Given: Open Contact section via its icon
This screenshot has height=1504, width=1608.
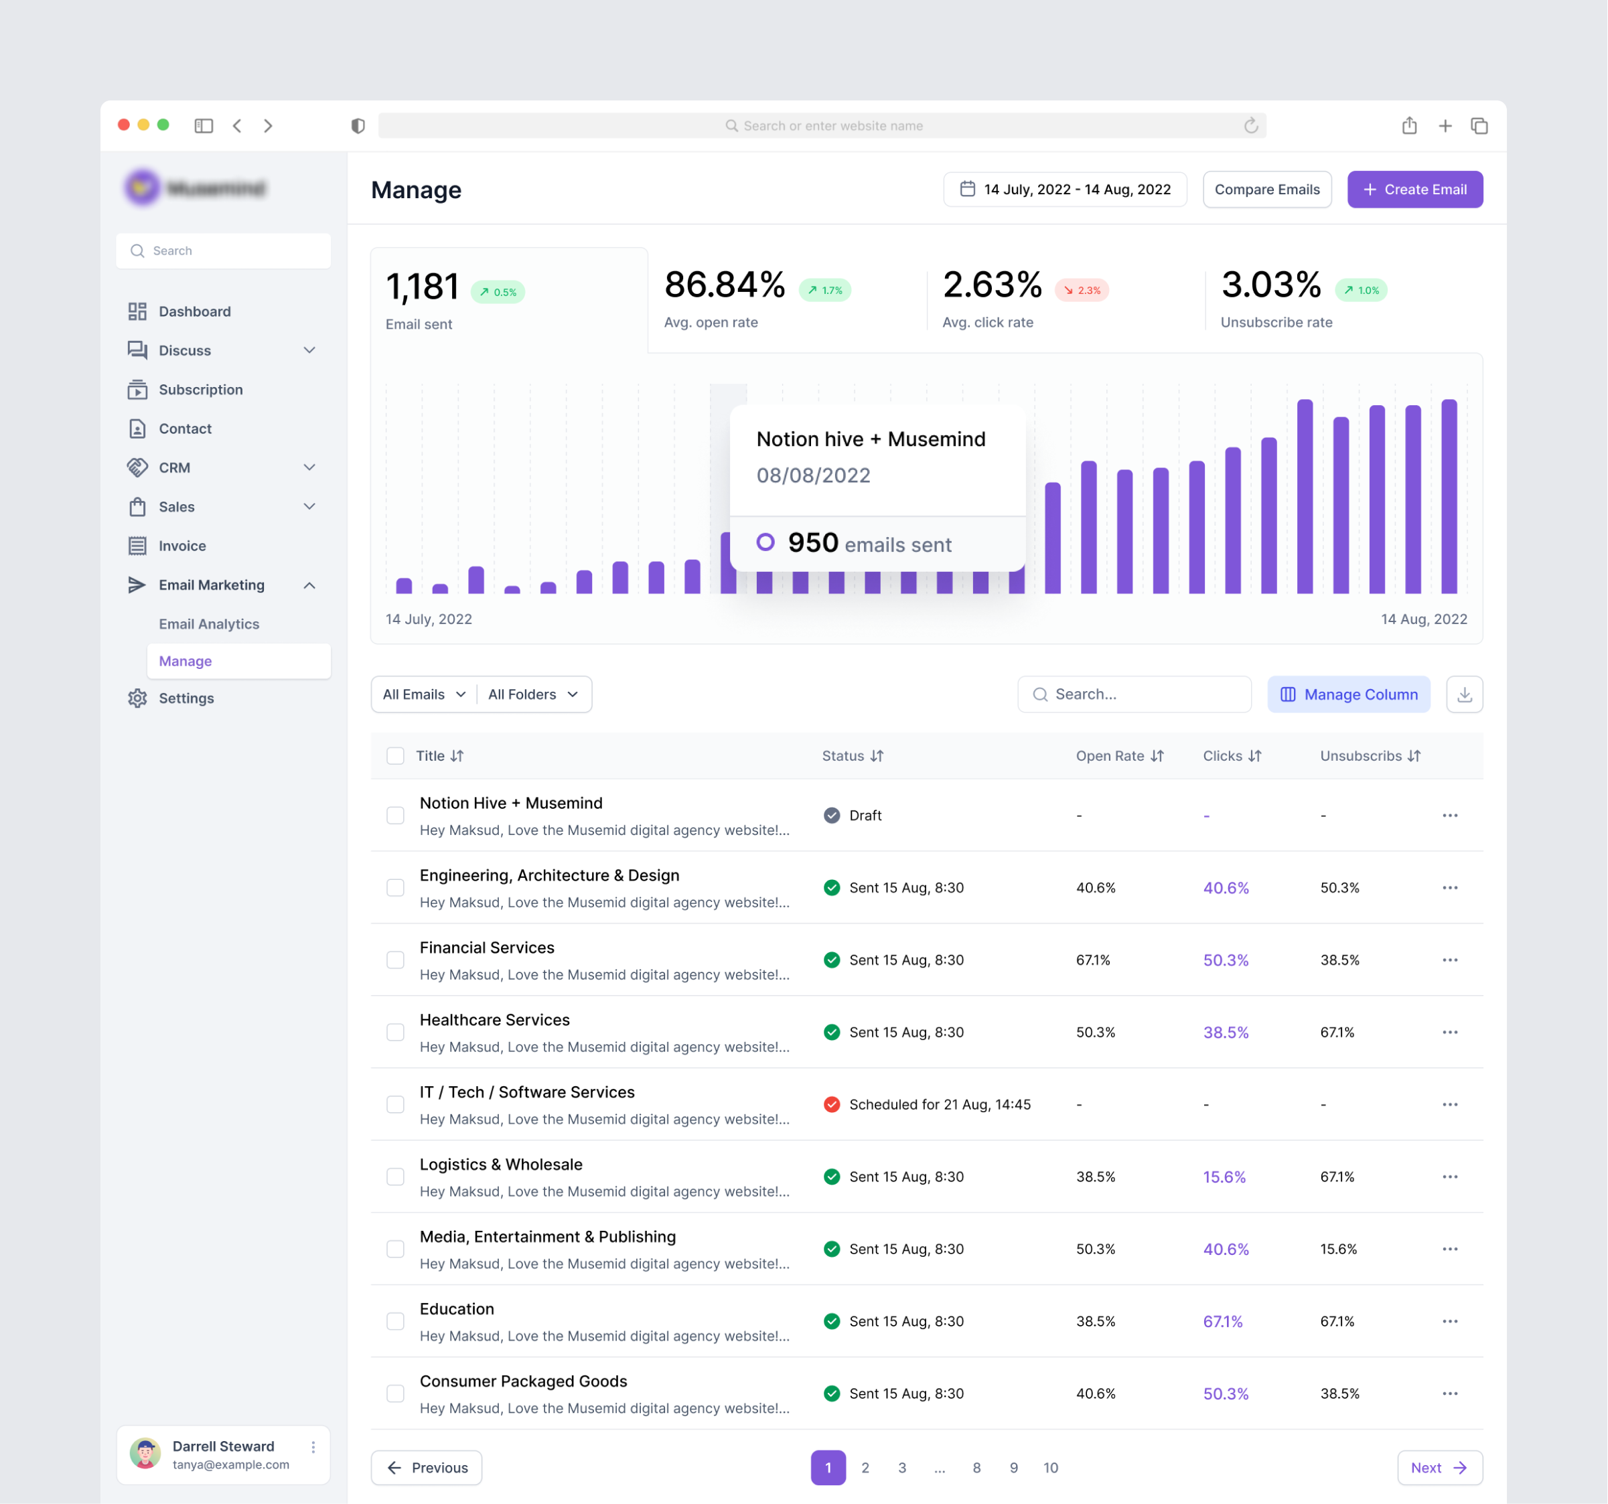Looking at the screenshot, I should pos(137,429).
